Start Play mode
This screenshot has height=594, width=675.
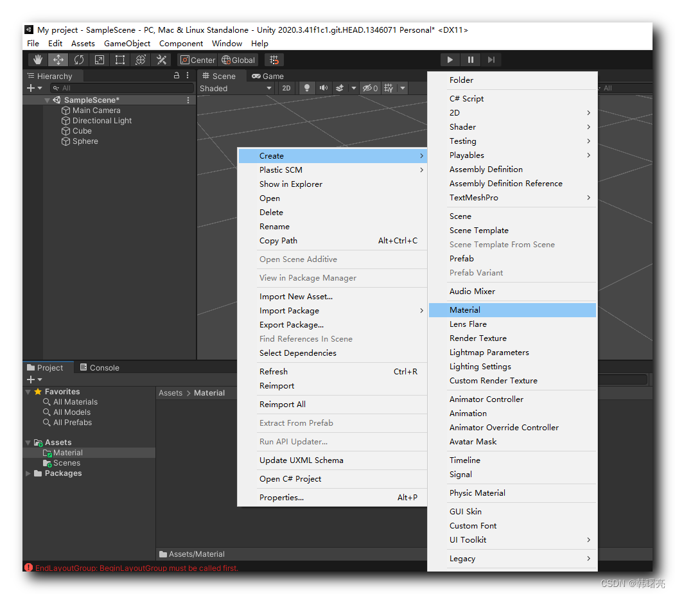click(450, 60)
